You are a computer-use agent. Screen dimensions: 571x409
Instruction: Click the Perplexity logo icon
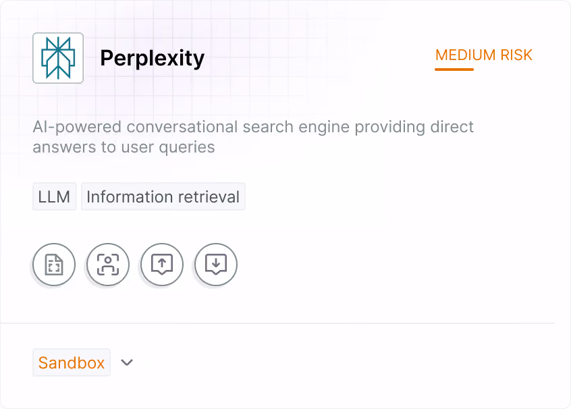tap(58, 58)
